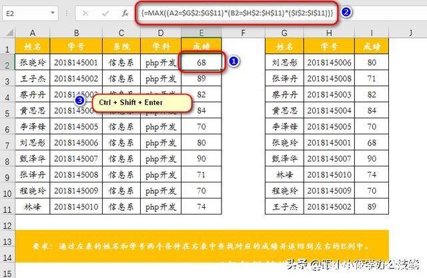The image size is (427, 278).
Task: Click cell A3 王子杰 in left table
Action: [33, 79]
